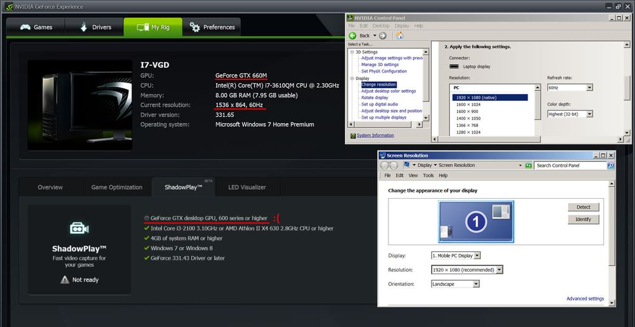Image resolution: width=635 pixels, height=327 pixels.
Task: Click the Display breadcrumb in the address bar
Action: pyautogui.click(x=425, y=165)
